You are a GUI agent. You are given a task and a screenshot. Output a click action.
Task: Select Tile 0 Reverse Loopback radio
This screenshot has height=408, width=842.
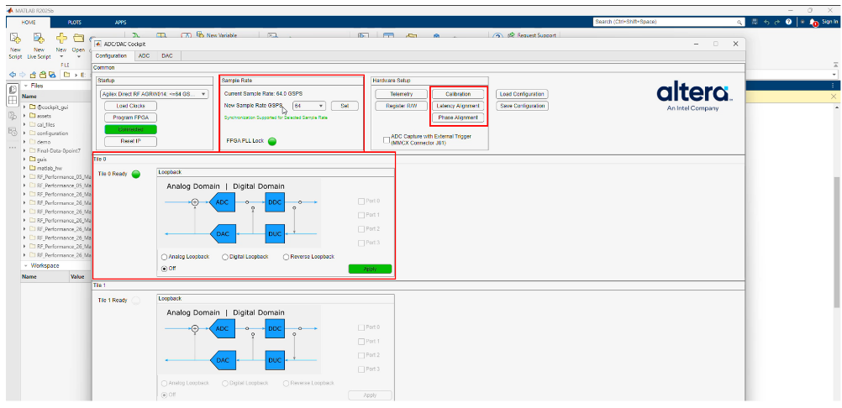287,257
